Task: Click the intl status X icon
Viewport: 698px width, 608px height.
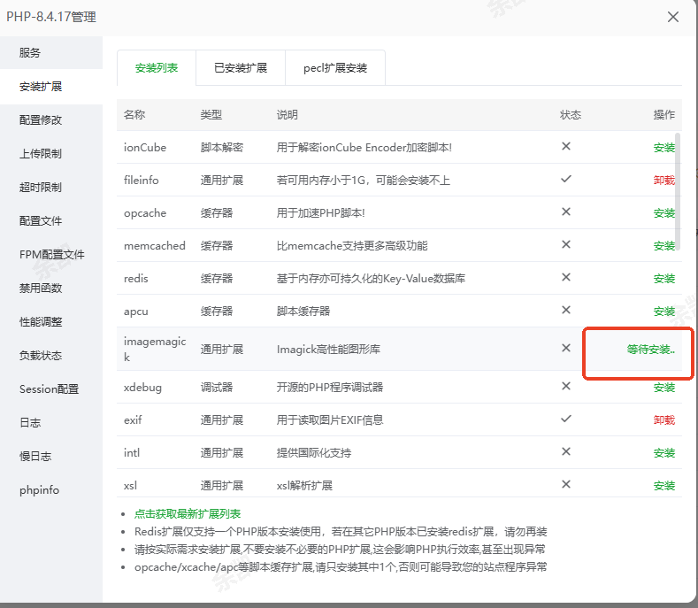Action: [x=566, y=451]
